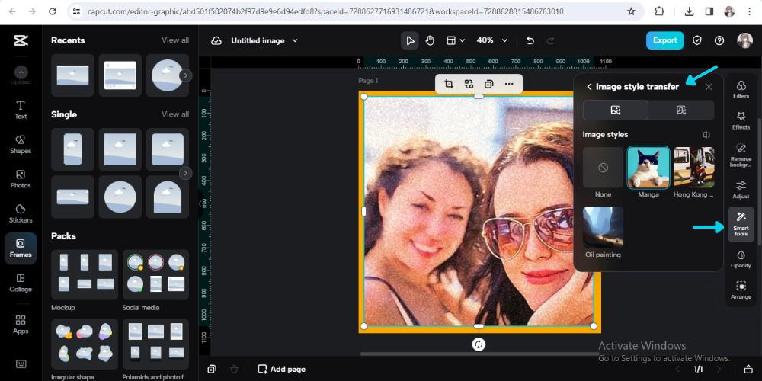The height and width of the screenshot is (381, 762).
Task: Redo the last action
Action: click(x=551, y=41)
